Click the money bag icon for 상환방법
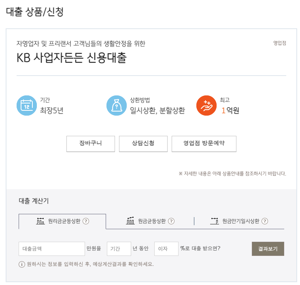 (x=117, y=106)
